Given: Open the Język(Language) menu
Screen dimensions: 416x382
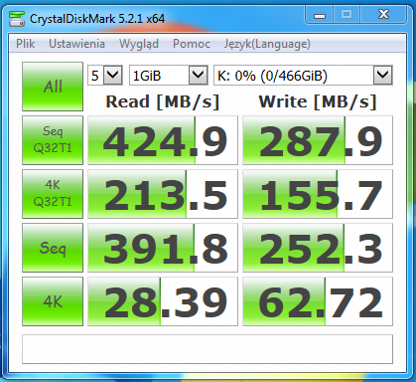Looking at the screenshot, I should [267, 44].
